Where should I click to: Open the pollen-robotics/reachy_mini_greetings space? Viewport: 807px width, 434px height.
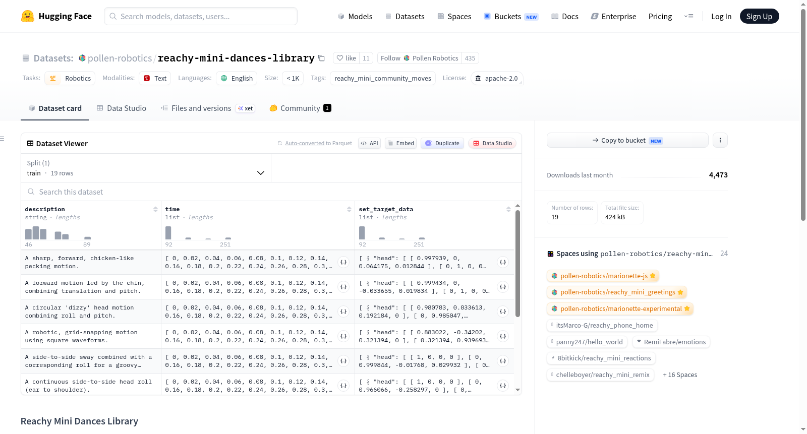pos(617,292)
